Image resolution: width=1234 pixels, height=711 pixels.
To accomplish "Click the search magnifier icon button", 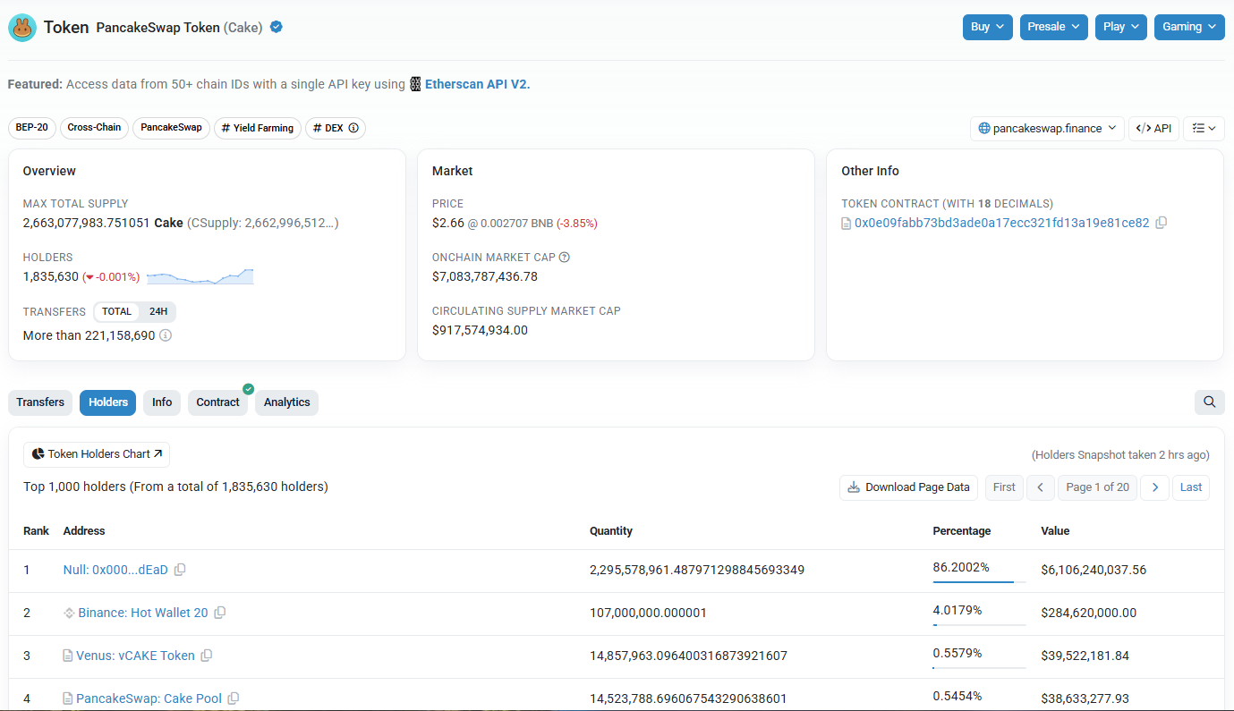I will (x=1209, y=402).
